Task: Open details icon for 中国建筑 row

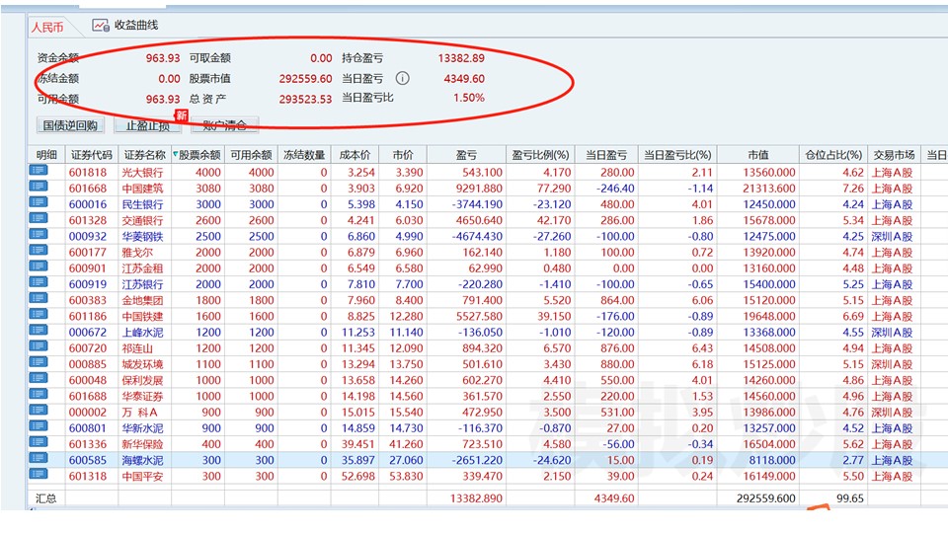Action: (39, 187)
